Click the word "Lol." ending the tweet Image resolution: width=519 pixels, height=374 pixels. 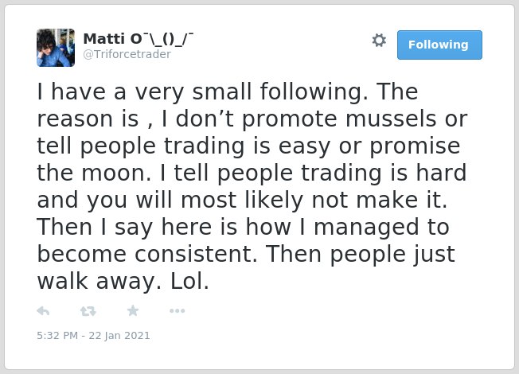click(x=189, y=282)
